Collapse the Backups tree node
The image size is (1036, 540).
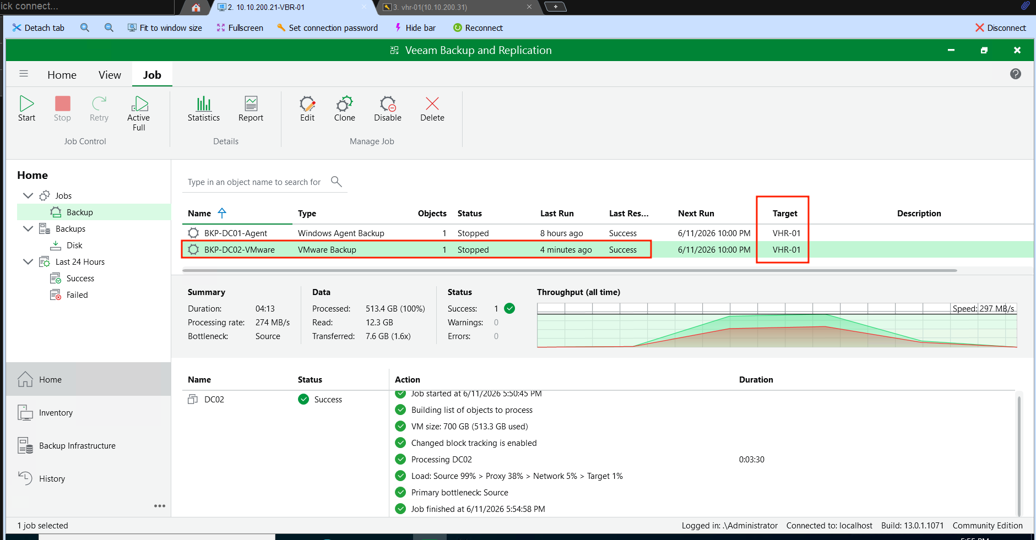28,228
